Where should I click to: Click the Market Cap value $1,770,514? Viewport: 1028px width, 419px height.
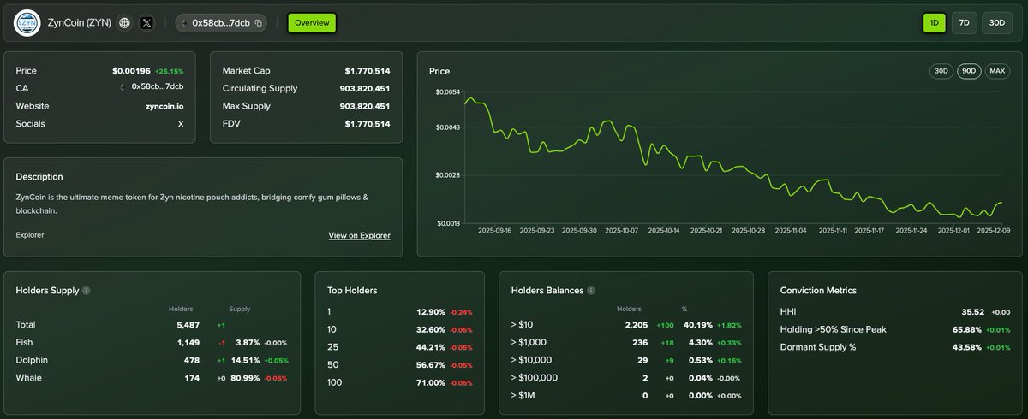(x=368, y=71)
